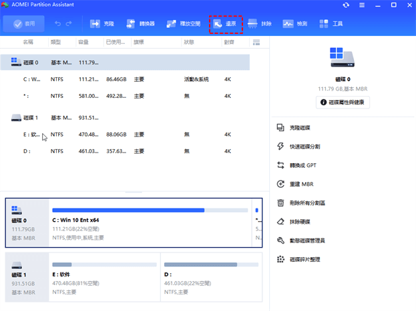
Task: Open 動態磁碟管理員 dynamic disk manager
Action: 301,240
